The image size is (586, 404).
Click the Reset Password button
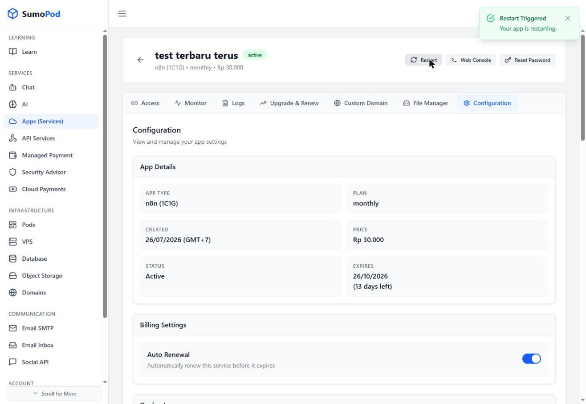point(527,60)
